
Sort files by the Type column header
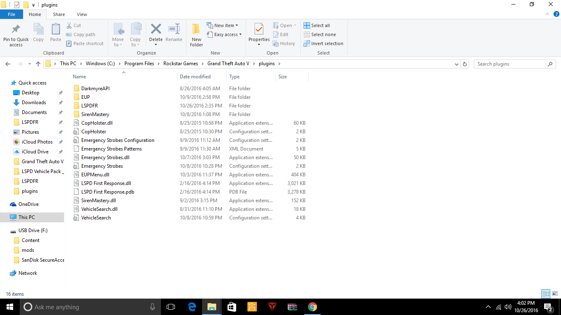[x=251, y=77]
